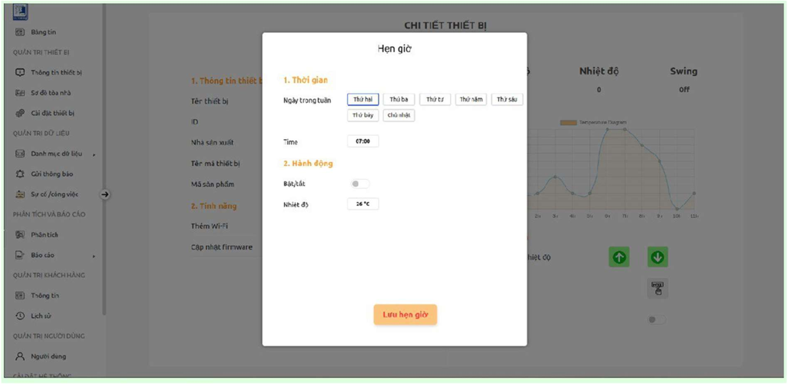Expand Báo cáo submenu arrow
The image size is (788, 384).
94,257
